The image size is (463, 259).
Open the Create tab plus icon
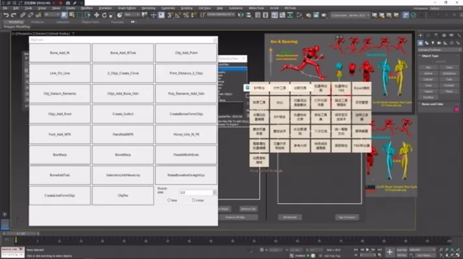[421, 35]
